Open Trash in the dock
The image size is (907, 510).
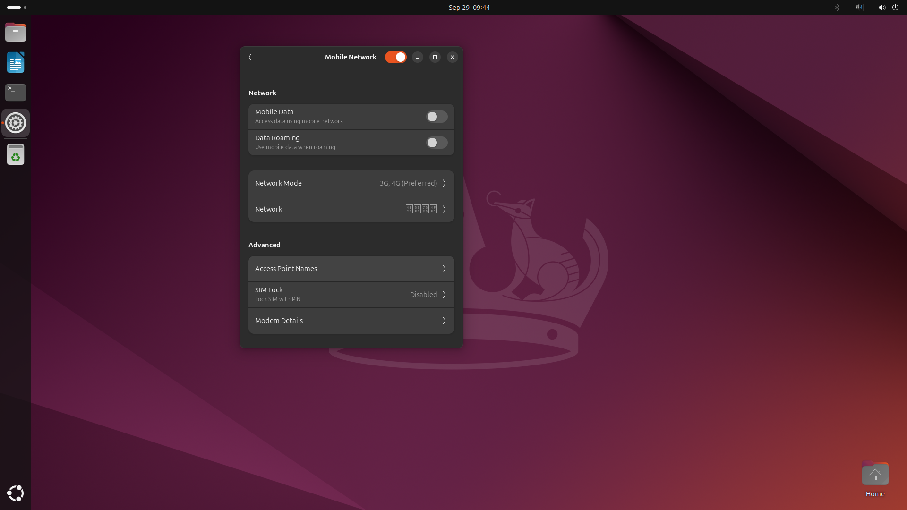(x=16, y=154)
